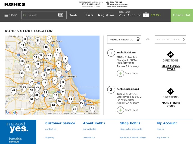
Task: Click the main Search input field
Action: tap(44, 15)
